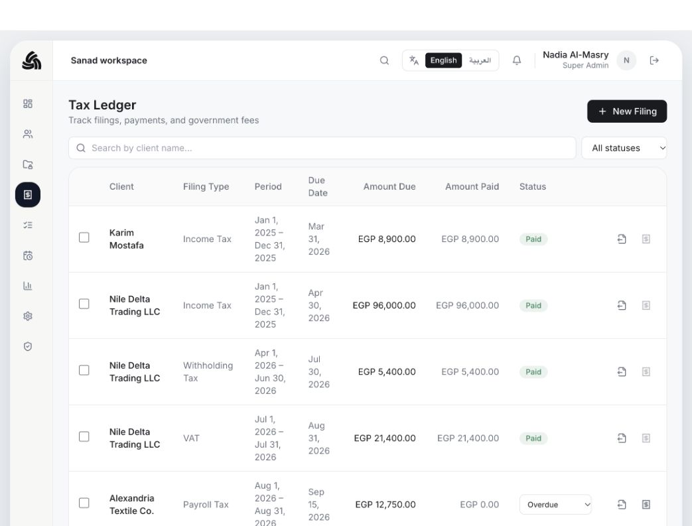The image size is (692, 526).
Task: Tick checkbox for Withholding Tax filing
Action: pyautogui.click(x=84, y=370)
